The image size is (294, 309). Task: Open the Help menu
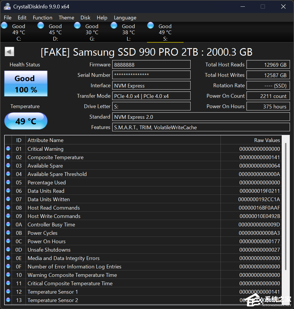[x=102, y=18]
